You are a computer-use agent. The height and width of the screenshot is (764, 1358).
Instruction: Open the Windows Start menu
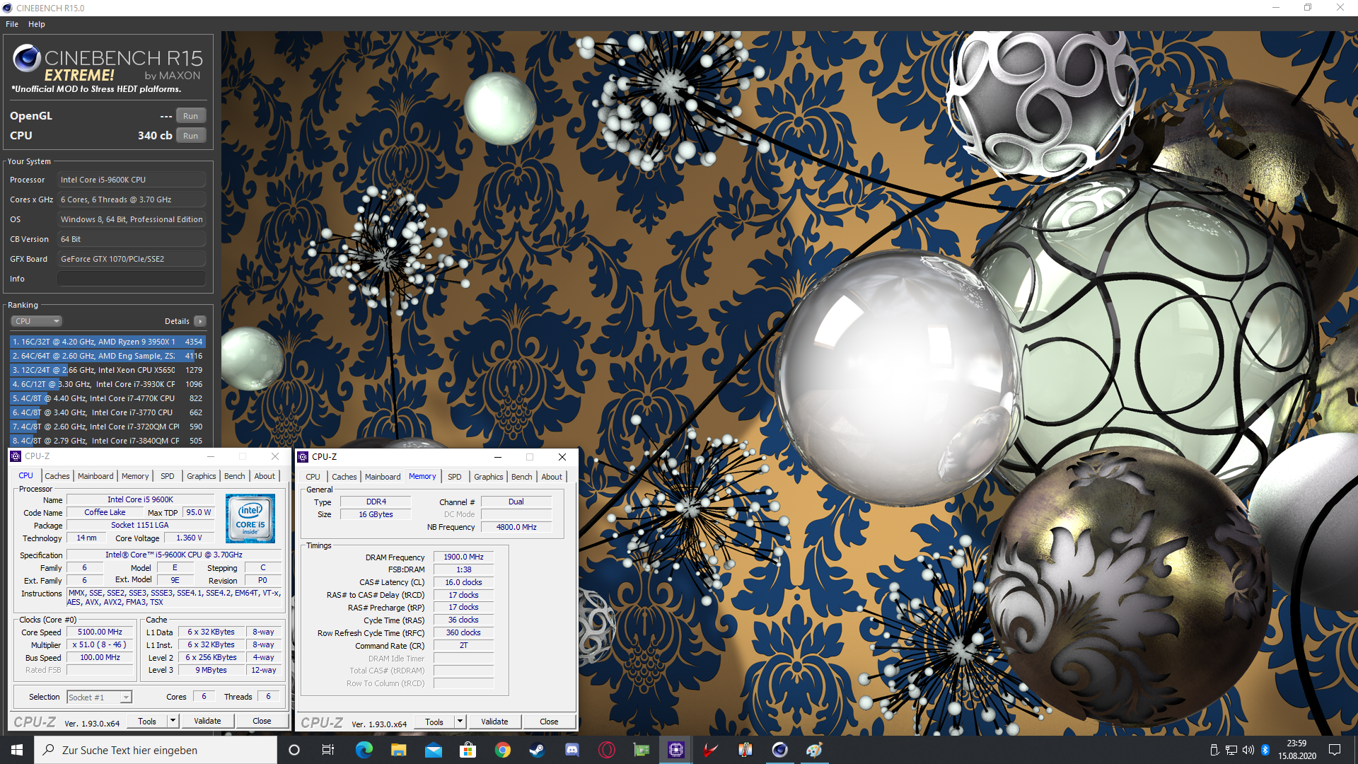(x=17, y=750)
